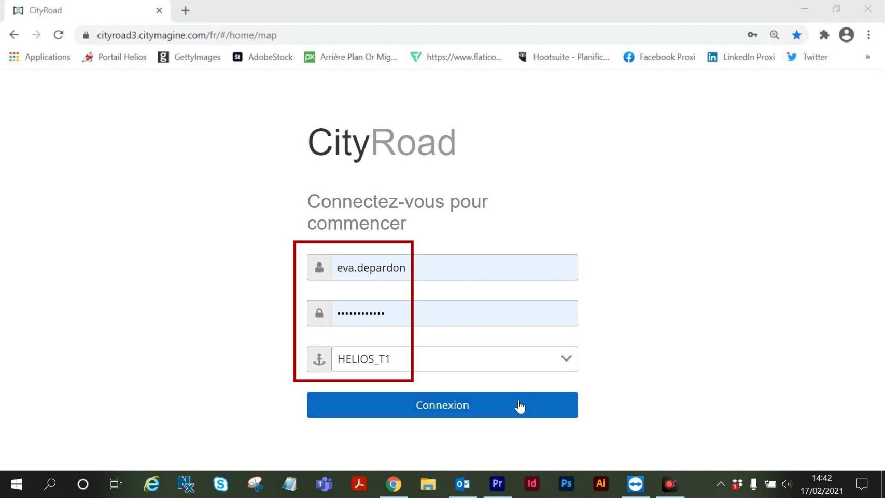Show hidden system tray icons
The width and height of the screenshot is (885, 498).
click(x=721, y=484)
